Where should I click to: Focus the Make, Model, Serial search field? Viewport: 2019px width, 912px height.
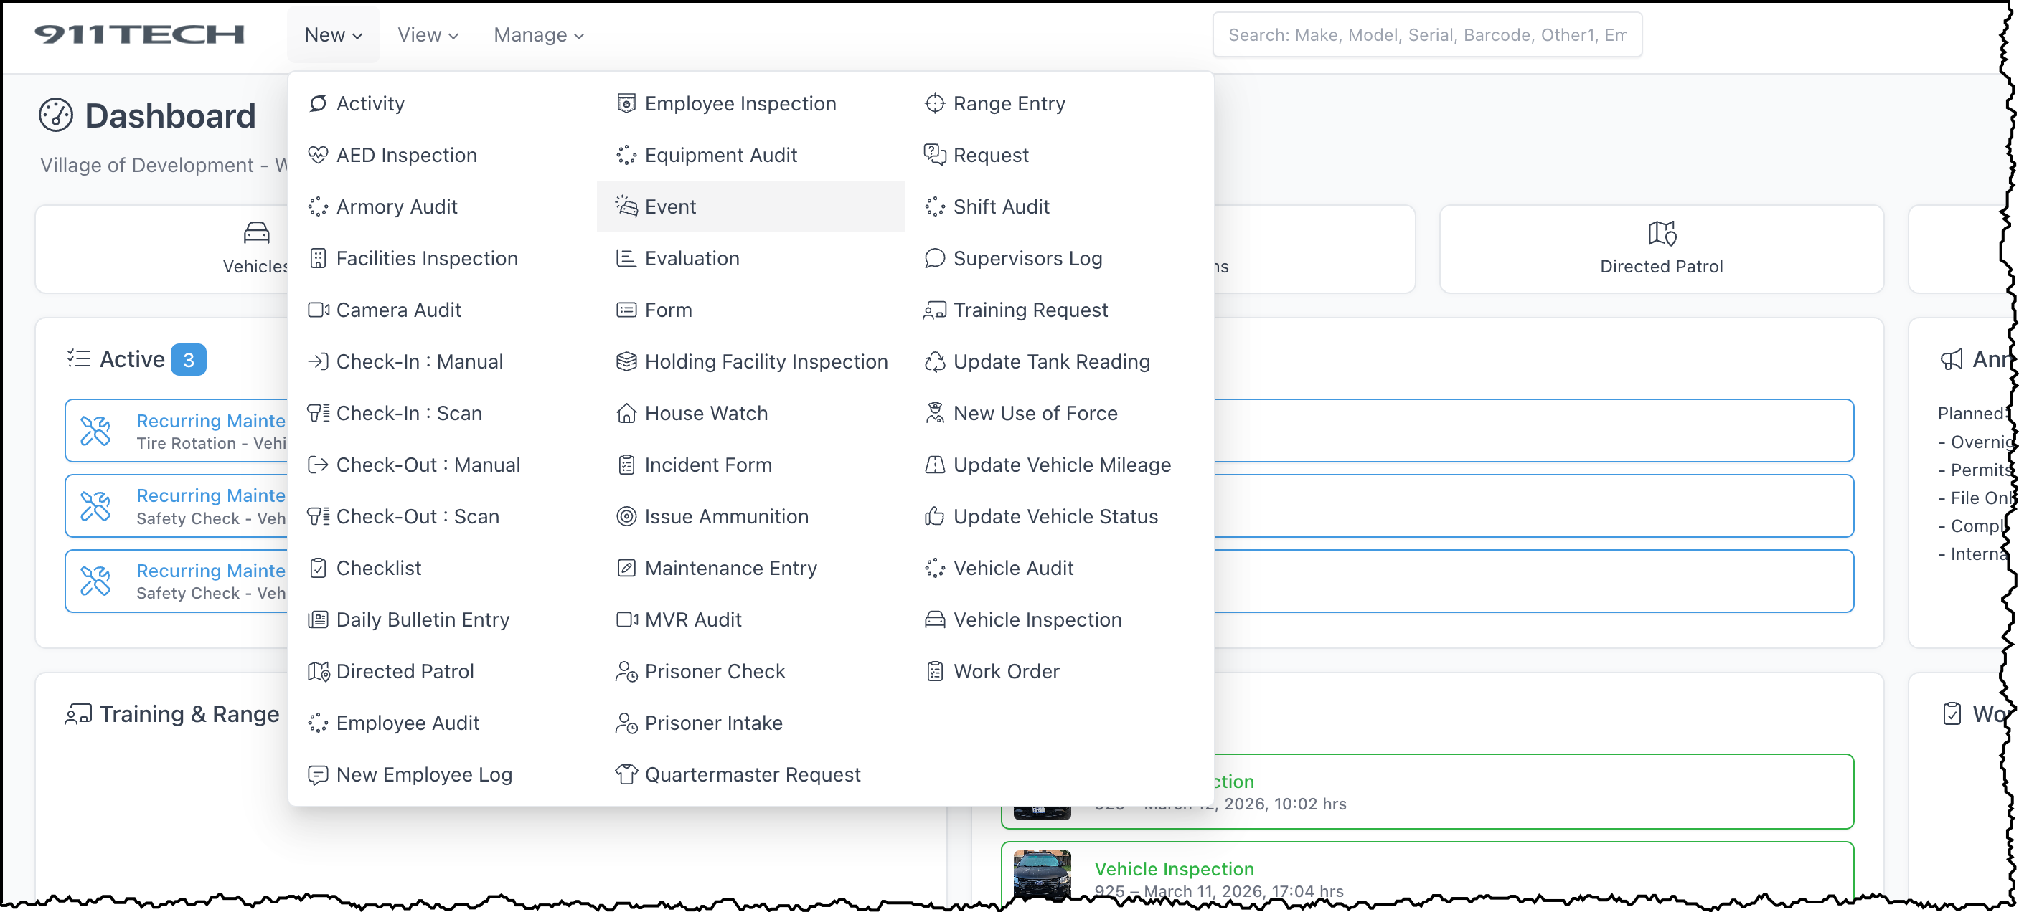tap(1426, 35)
